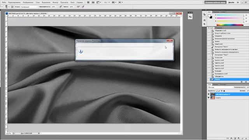Image resolution: width=249 pixels, height=140 pixels.
Task: Open the Mini Bridge panel icon
Action: pyautogui.click(x=93, y=2)
